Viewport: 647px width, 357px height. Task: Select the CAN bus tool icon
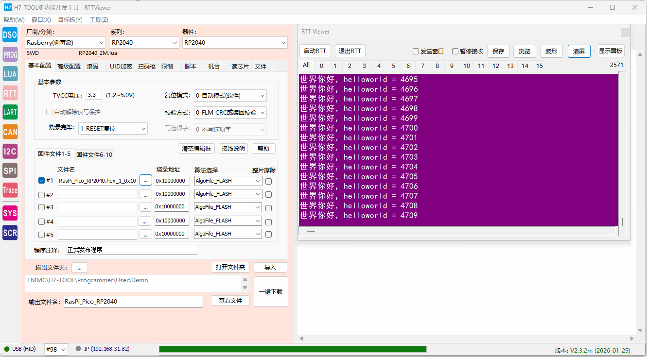click(x=10, y=132)
